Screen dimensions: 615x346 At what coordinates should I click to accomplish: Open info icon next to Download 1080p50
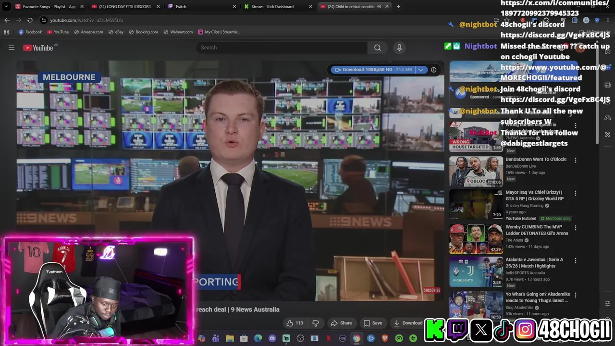[x=433, y=70]
